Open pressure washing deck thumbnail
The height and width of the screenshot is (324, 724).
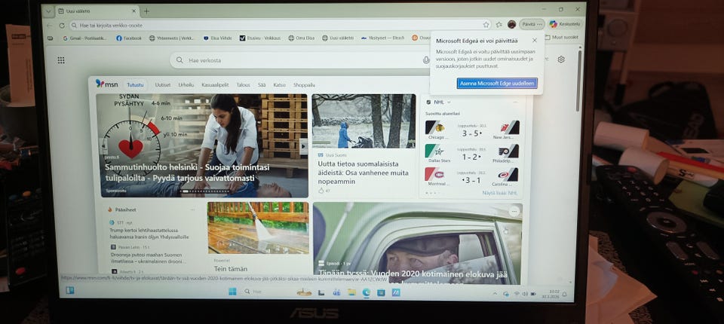pyautogui.click(x=258, y=228)
